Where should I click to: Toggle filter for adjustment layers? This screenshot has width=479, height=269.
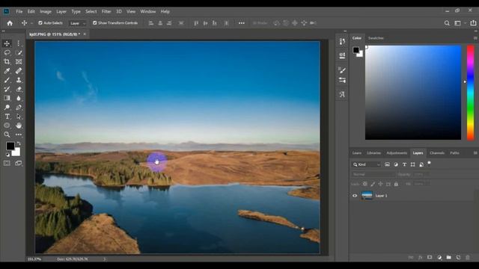click(396, 164)
